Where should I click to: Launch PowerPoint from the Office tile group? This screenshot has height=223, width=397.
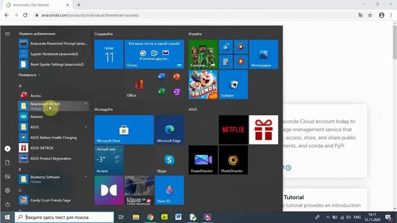[x=176, y=77]
